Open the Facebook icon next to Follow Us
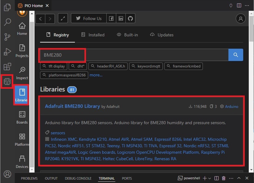This screenshot has height=183, width=254. 111,18
